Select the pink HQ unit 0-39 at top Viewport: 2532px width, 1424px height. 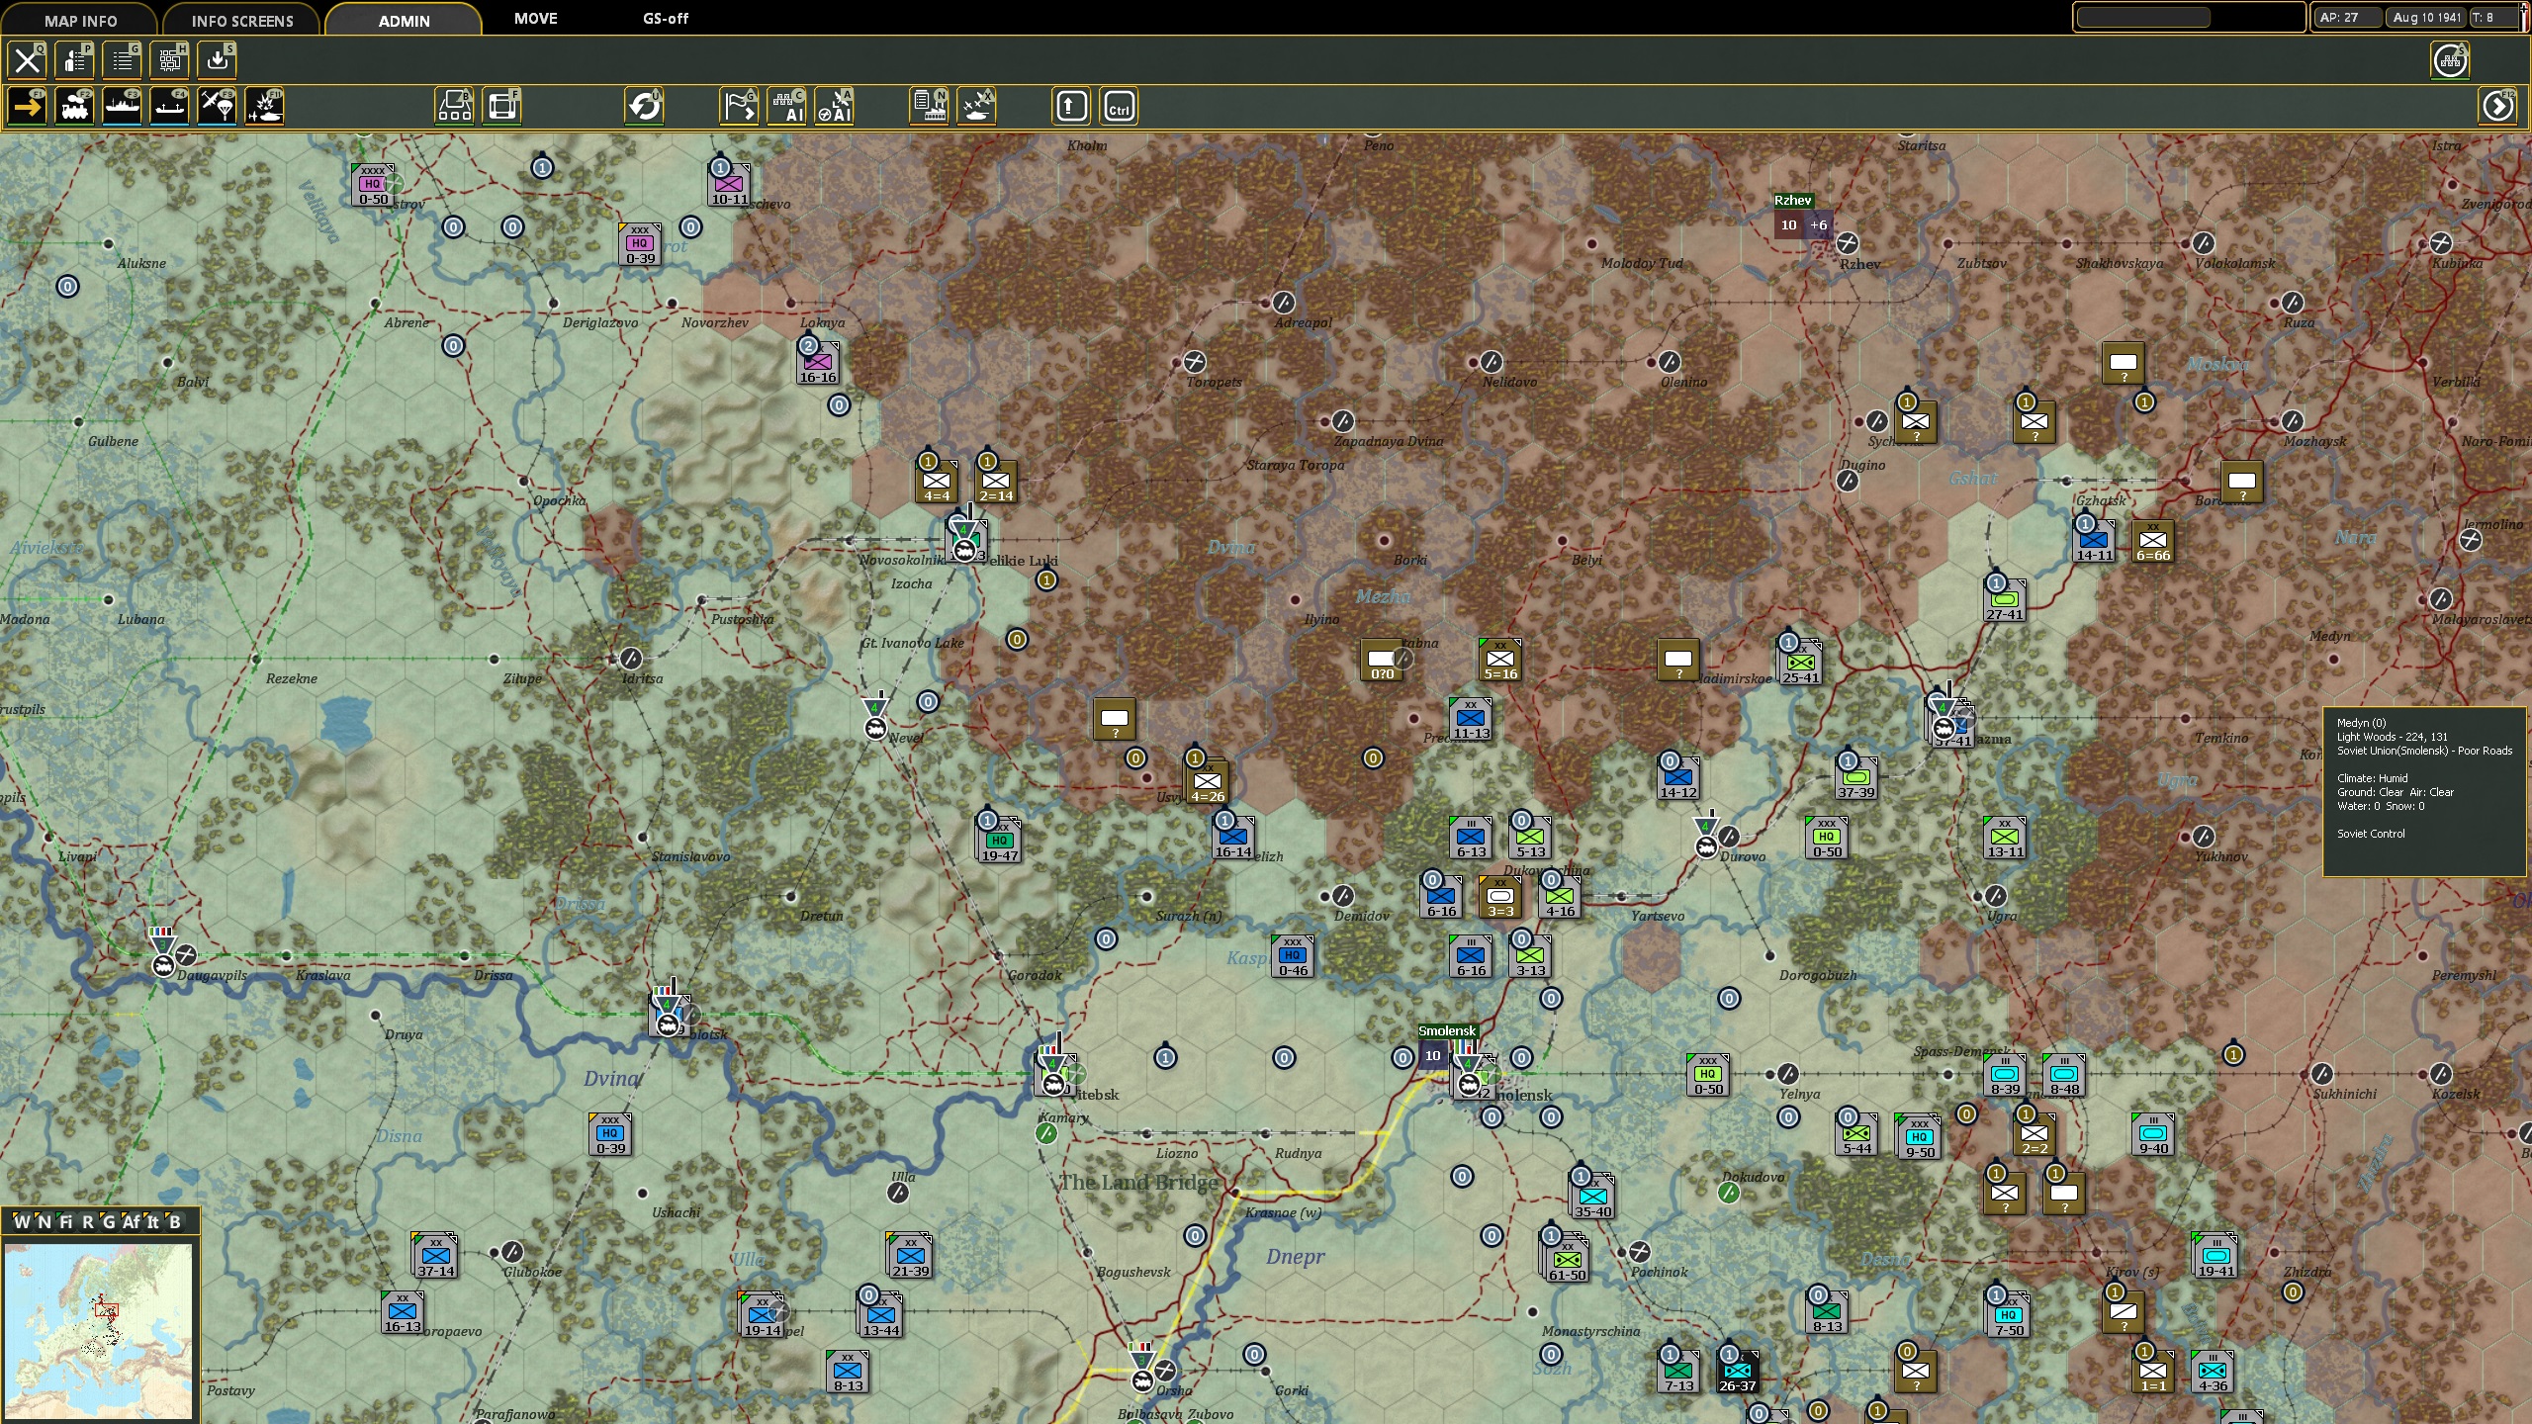coord(640,244)
